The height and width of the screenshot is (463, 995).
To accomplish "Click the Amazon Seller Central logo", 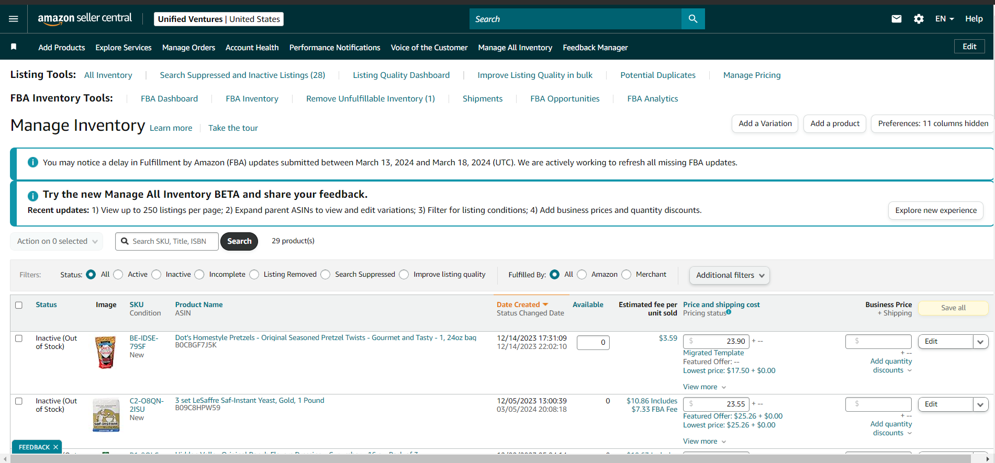I will tap(85, 18).
